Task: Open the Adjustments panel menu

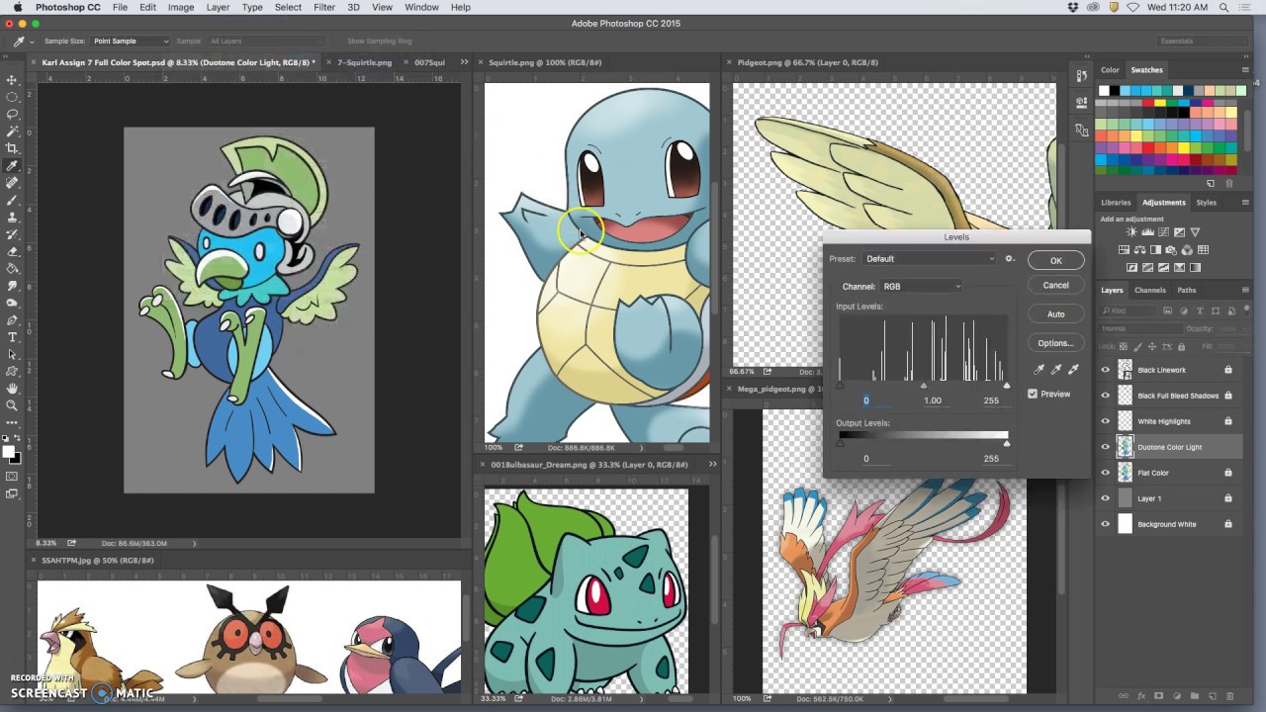Action: tap(1245, 203)
